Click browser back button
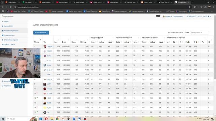 point(2,7)
